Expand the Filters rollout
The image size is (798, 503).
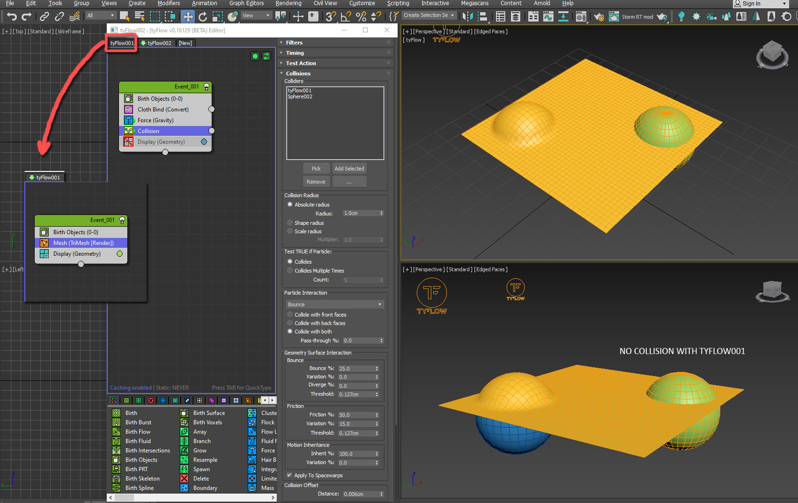335,43
